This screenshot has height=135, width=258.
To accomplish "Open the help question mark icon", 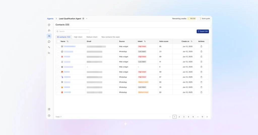I will (x=49, y=116).
